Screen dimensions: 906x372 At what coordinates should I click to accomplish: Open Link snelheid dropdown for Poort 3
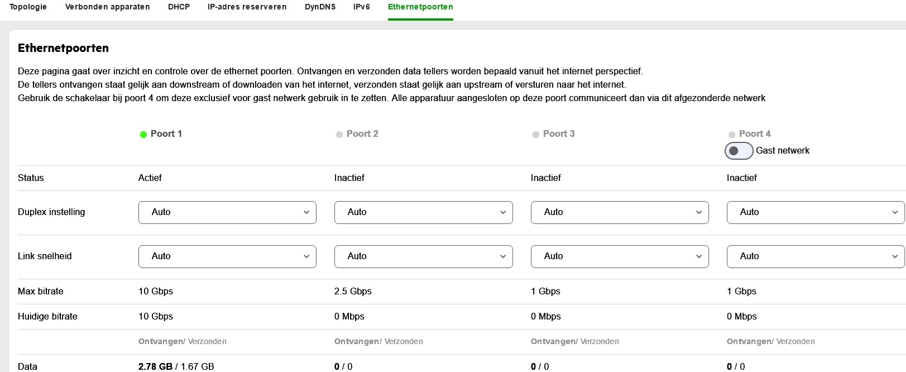coord(620,256)
